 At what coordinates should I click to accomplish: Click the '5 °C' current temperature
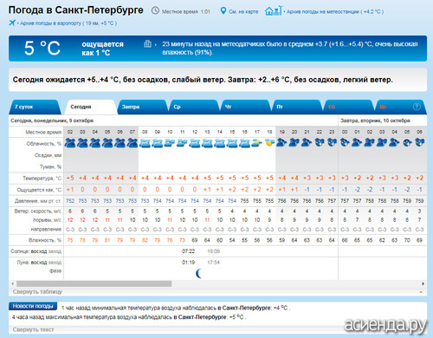click(42, 48)
